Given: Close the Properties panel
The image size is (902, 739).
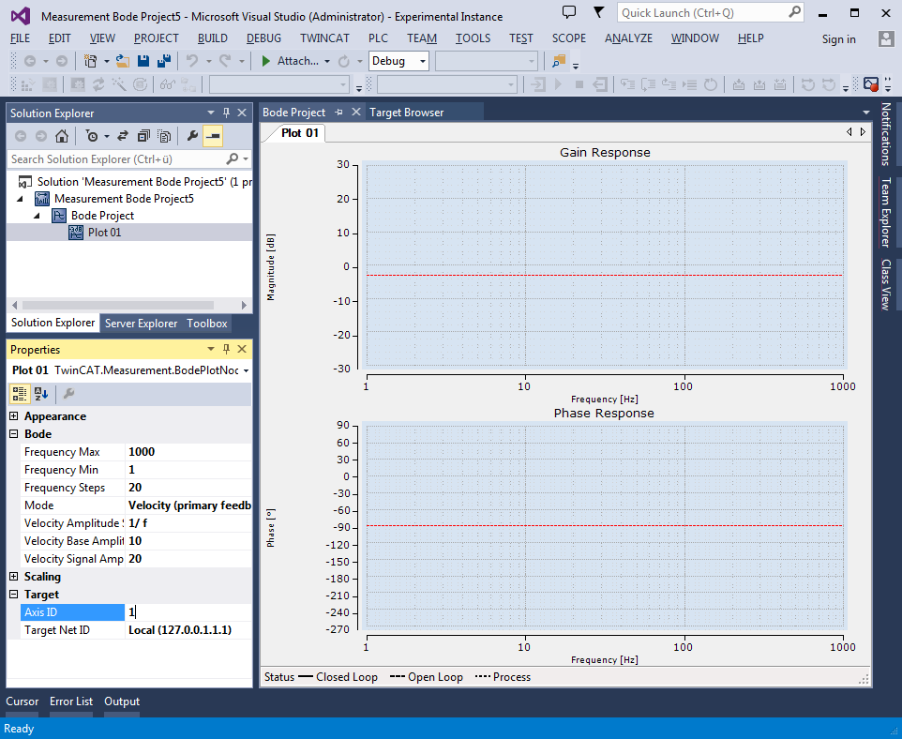Looking at the screenshot, I should point(242,349).
